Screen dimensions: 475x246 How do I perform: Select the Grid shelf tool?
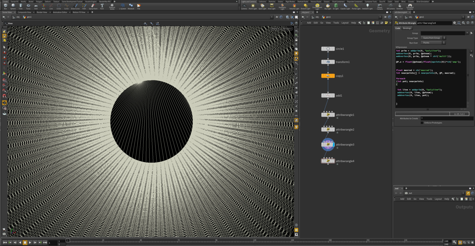36,7
